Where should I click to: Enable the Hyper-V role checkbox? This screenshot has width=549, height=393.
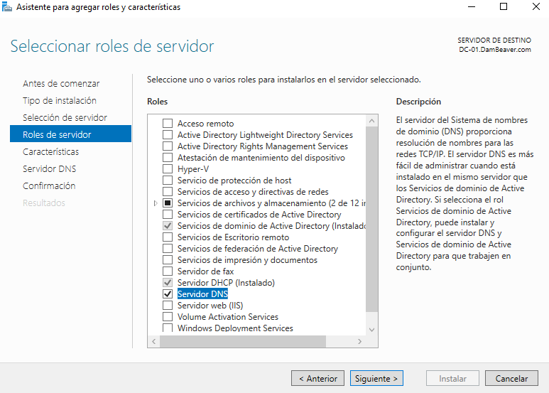click(168, 169)
